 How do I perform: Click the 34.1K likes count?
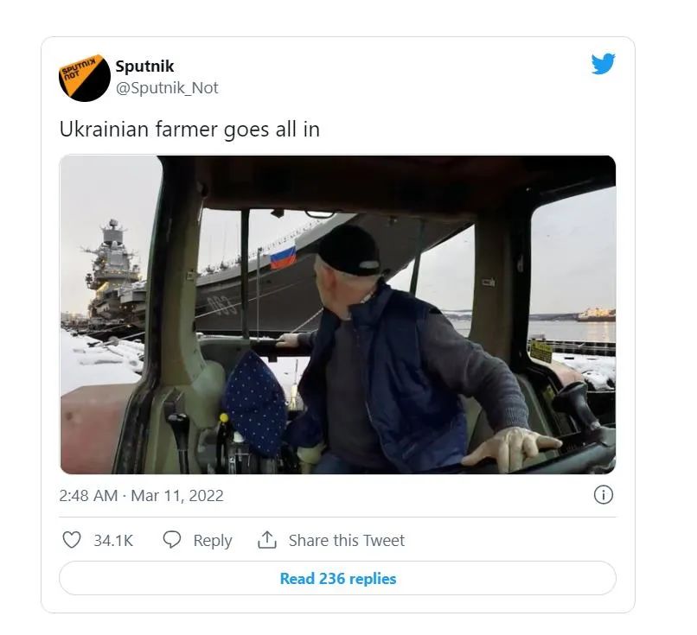tap(113, 541)
